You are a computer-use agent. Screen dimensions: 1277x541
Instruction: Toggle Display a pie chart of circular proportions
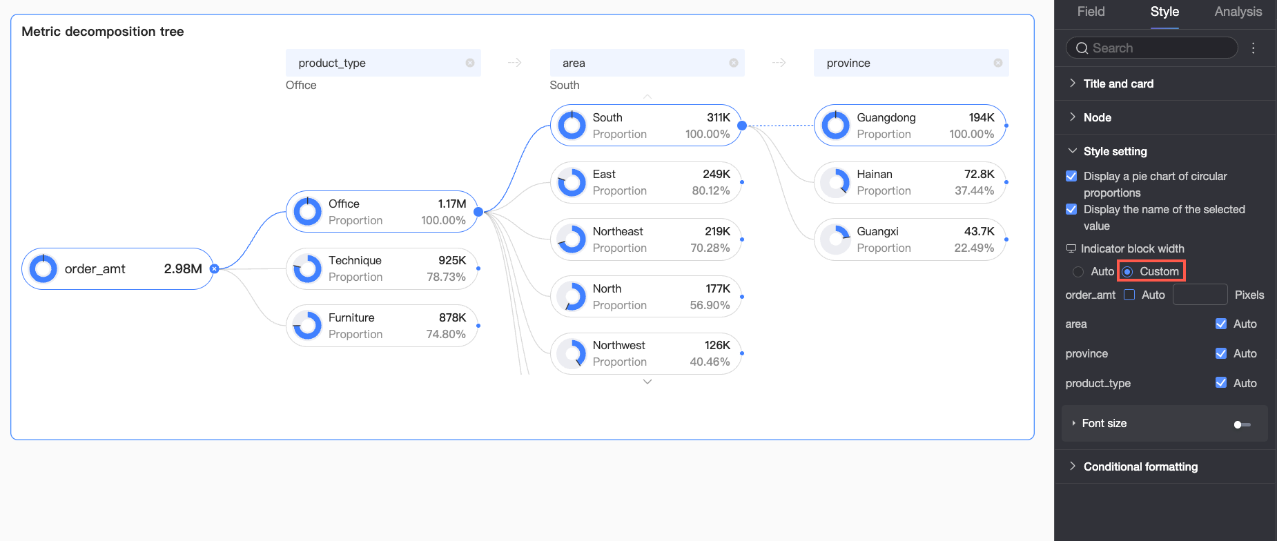click(1071, 176)
